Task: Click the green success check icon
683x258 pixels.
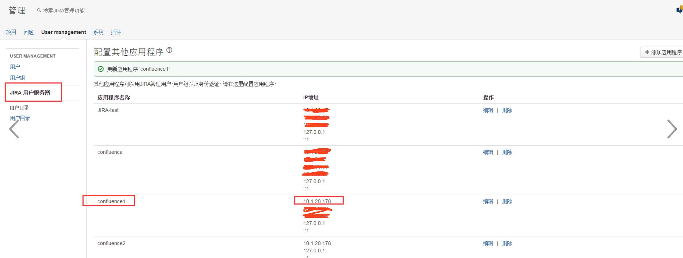Action: tap(101, 69)
